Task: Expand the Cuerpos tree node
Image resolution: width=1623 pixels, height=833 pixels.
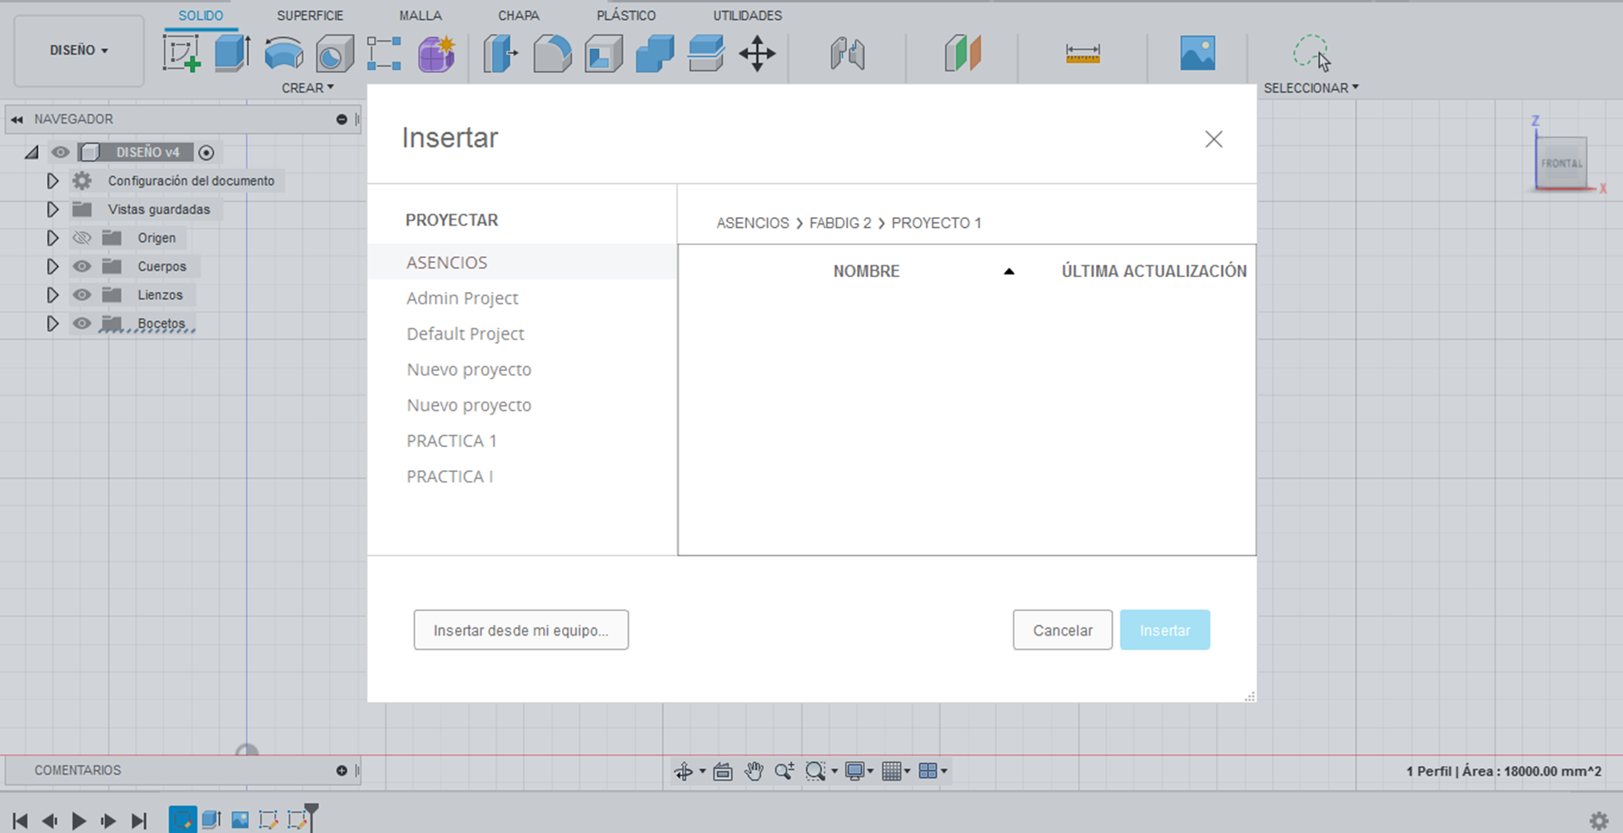Action: click(52, 266)
